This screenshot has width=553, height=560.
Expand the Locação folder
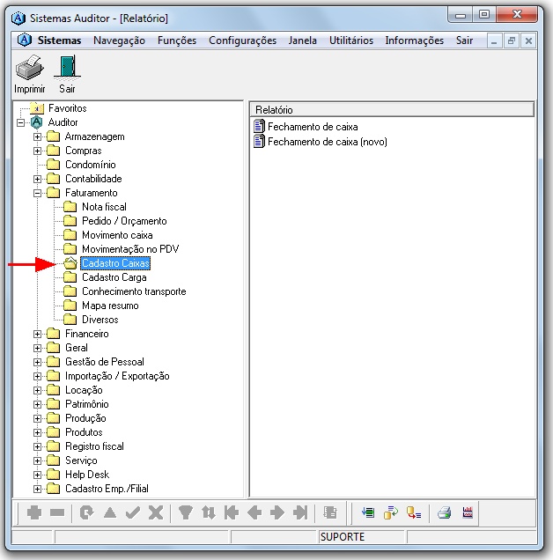(37, 390)
